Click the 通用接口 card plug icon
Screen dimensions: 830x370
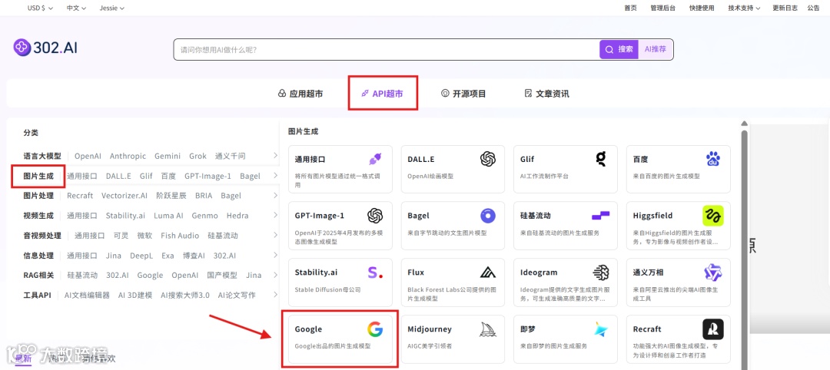tap(375, 159)
